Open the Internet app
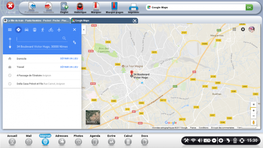 point(45,140)
